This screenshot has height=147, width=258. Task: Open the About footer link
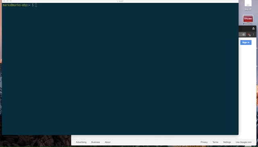pyautogui.click(x=108, y=142)
